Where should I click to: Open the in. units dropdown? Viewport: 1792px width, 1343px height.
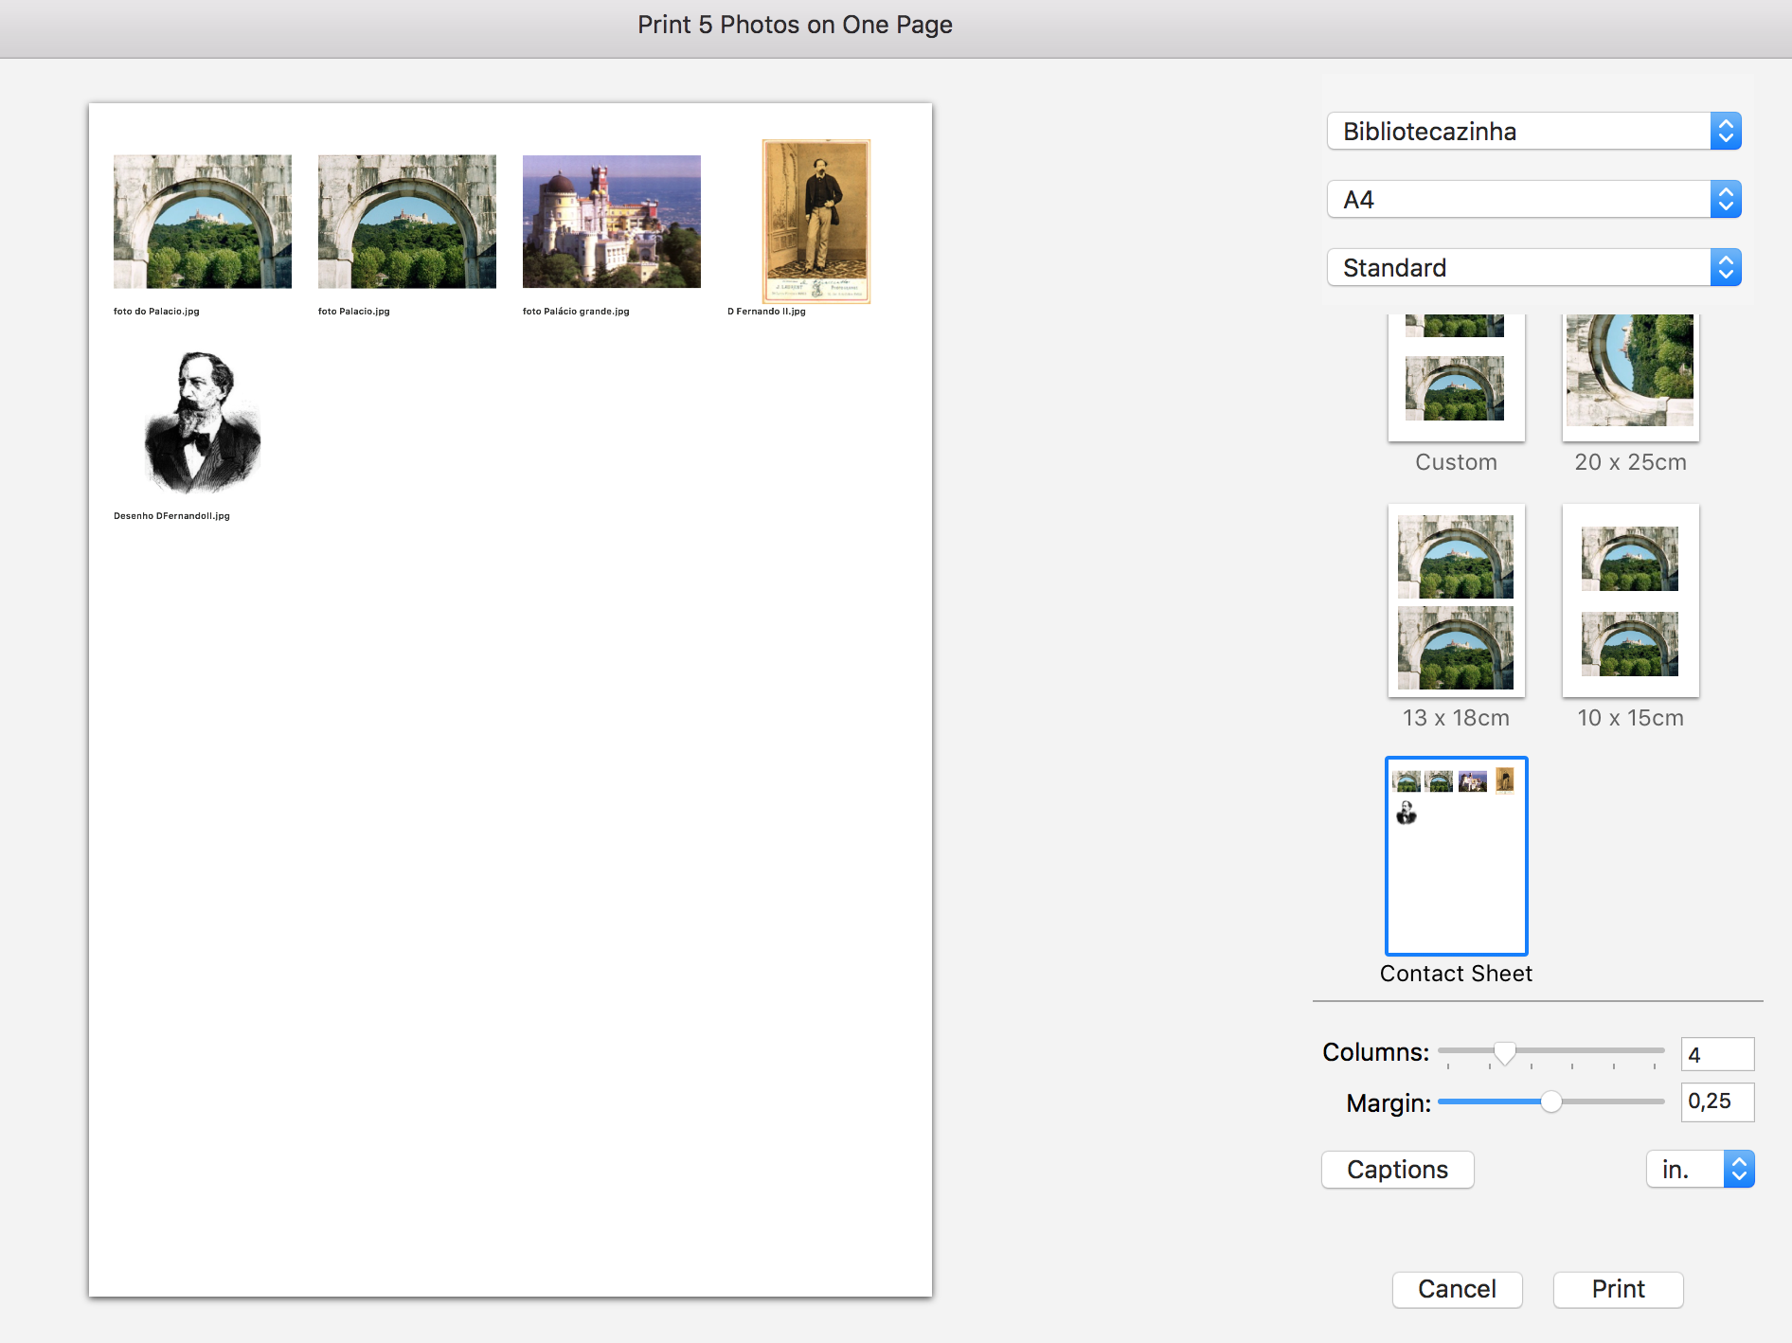click(1700, 1170)
